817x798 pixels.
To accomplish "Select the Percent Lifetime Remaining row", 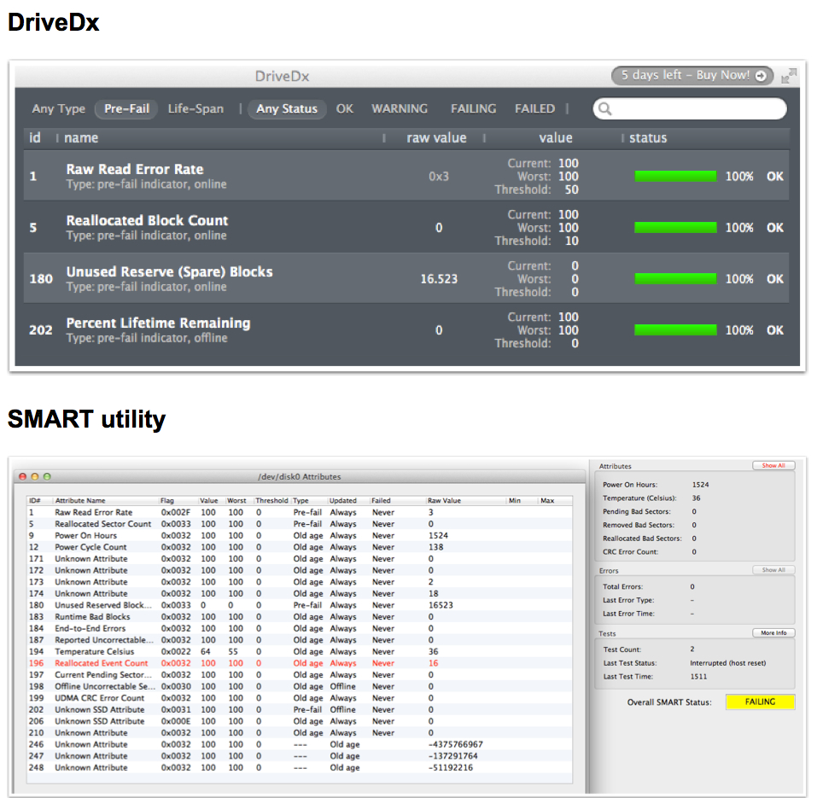I will (406, 329).
